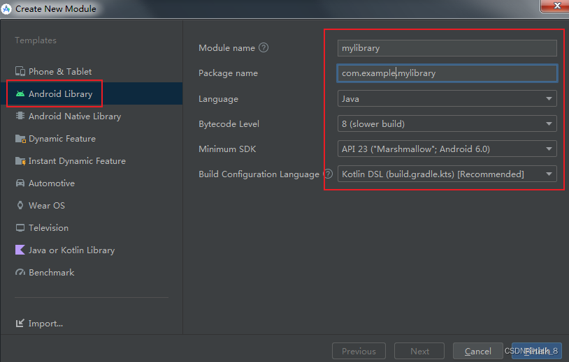Close the Create New Module window

click(x=556, y=6)
